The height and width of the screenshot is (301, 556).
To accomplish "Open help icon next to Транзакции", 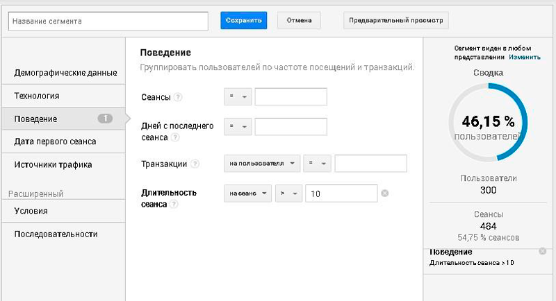I will pos(195,164).
